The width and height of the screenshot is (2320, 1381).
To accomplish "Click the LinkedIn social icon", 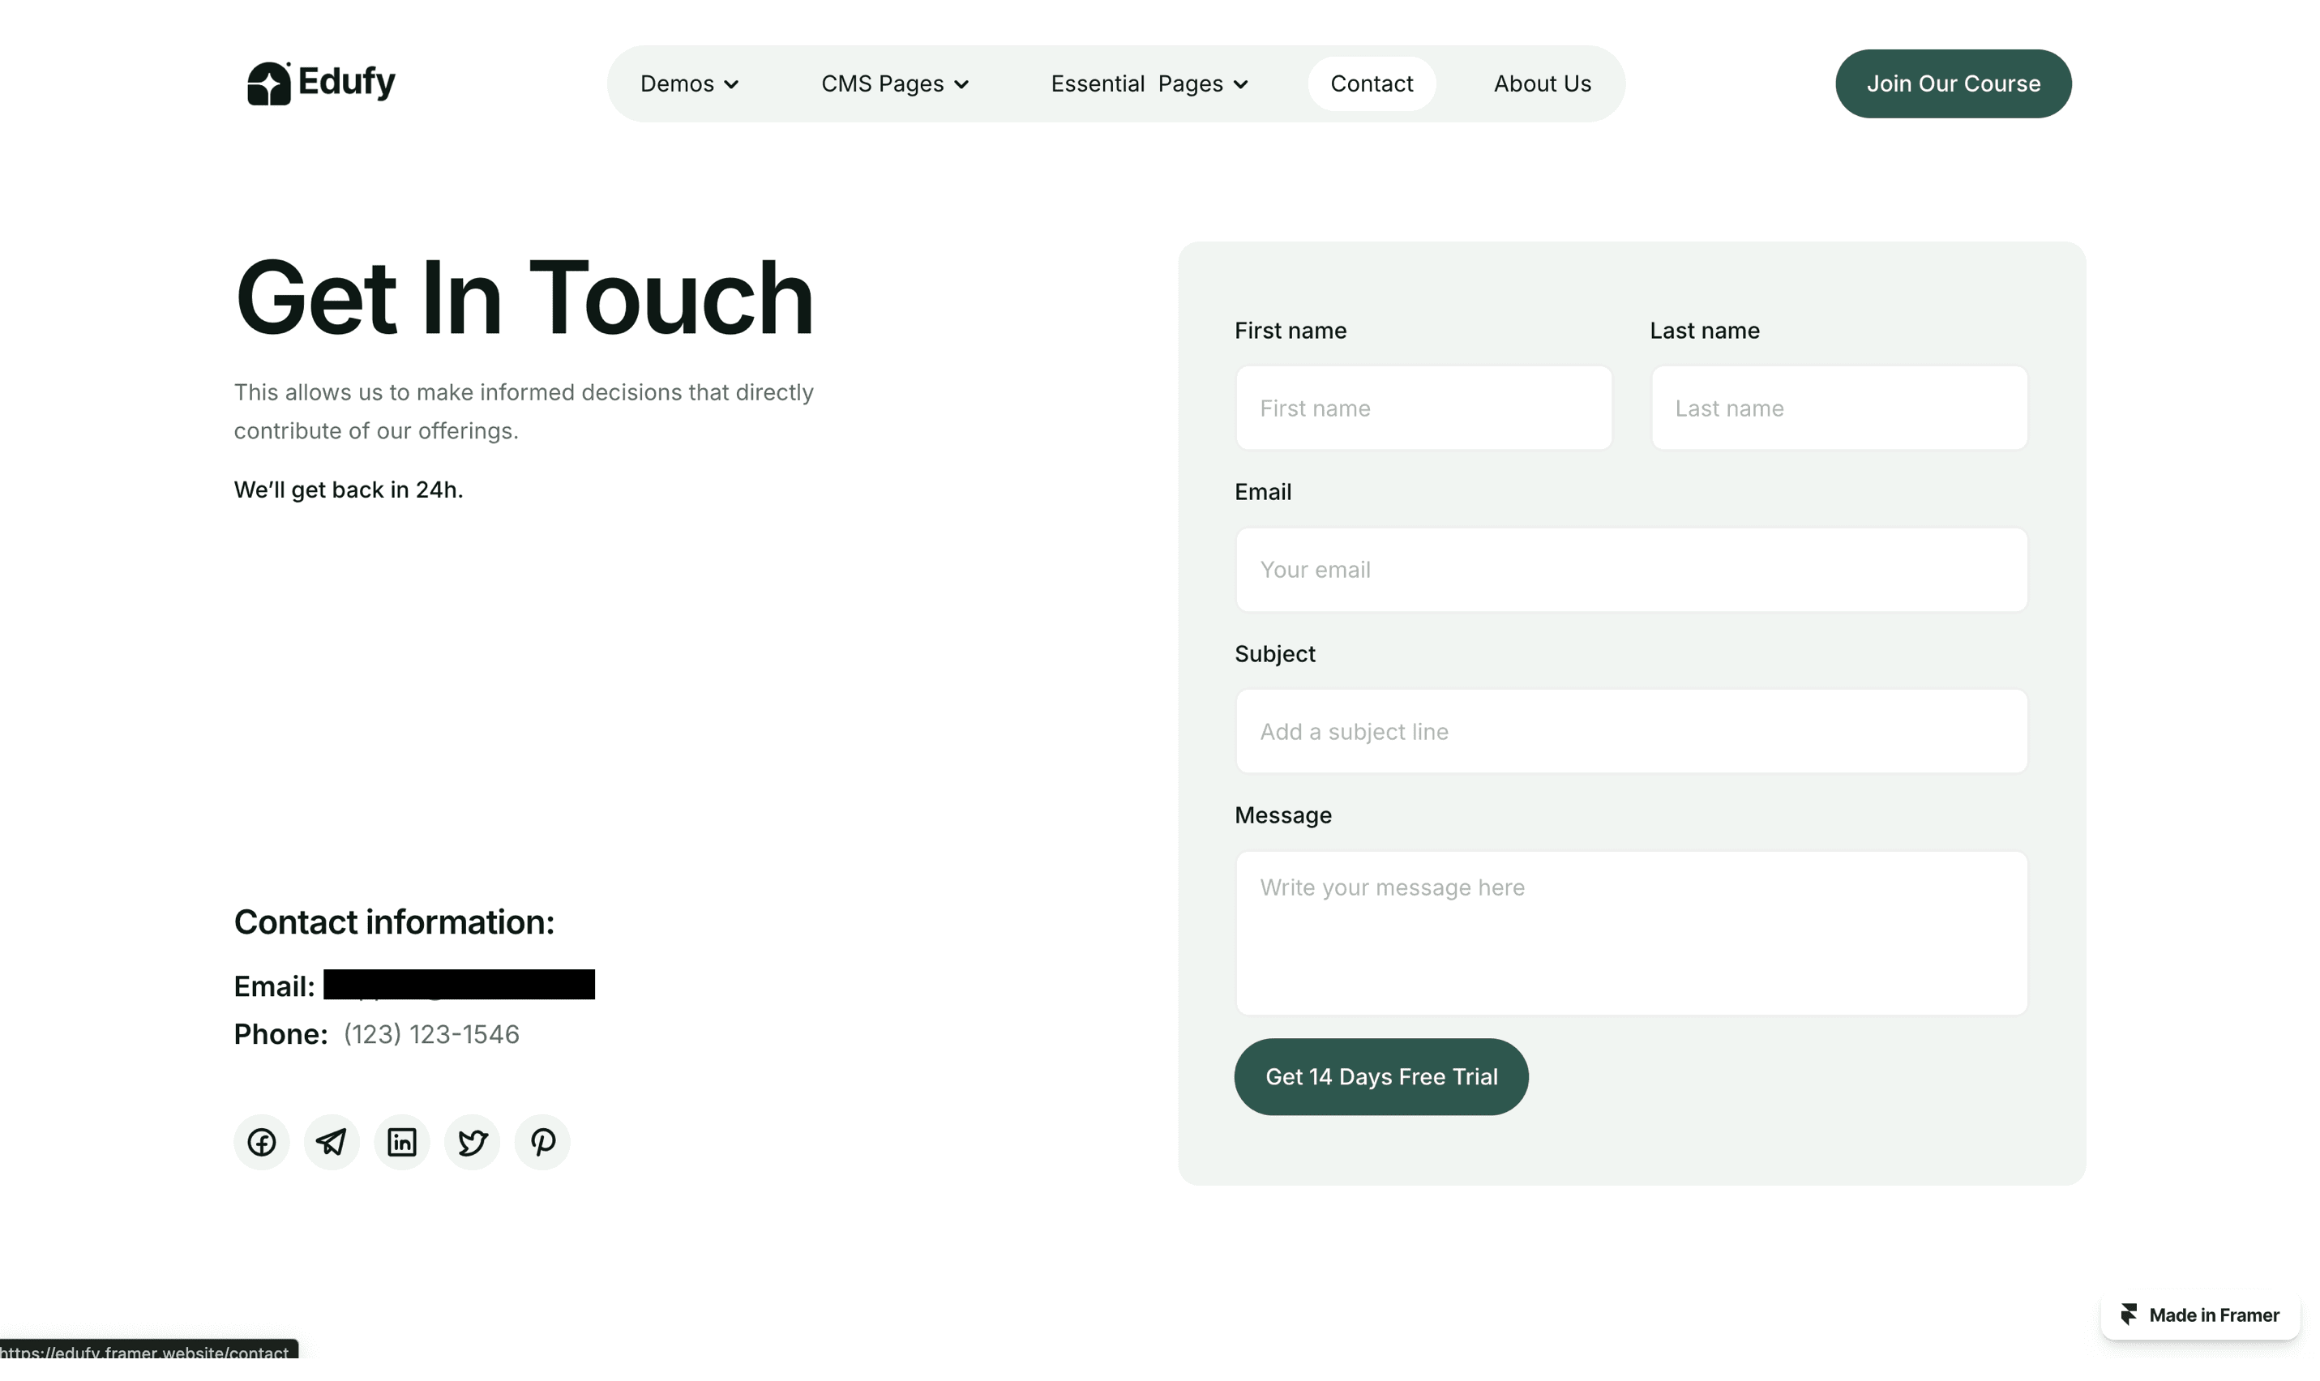I will (402, 1142).
